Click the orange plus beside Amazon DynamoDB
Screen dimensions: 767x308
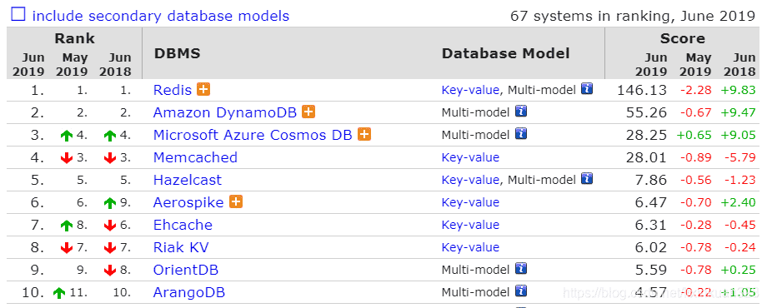pyautogui.click(x=308, y=112)
